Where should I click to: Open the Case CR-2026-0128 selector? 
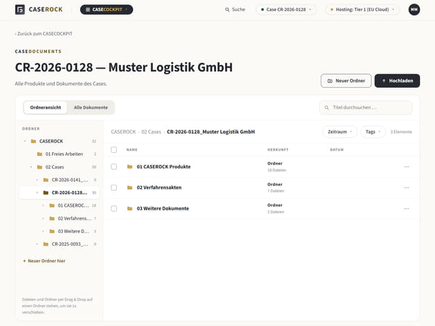coord(286,10)
